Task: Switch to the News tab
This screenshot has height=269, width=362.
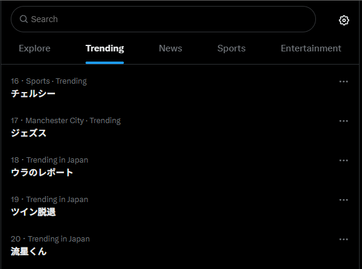Action: click(171, 48)
